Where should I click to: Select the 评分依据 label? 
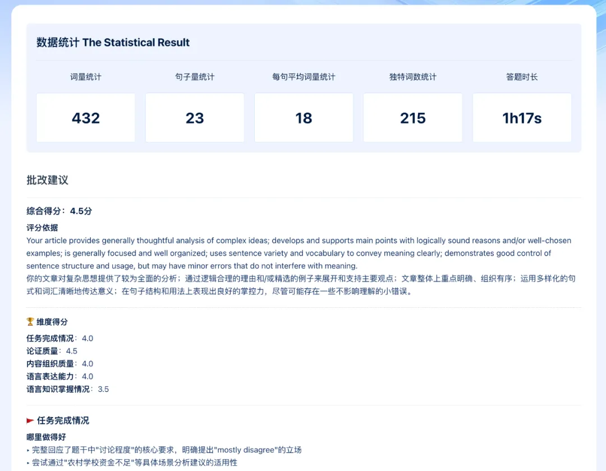(42, 228)
